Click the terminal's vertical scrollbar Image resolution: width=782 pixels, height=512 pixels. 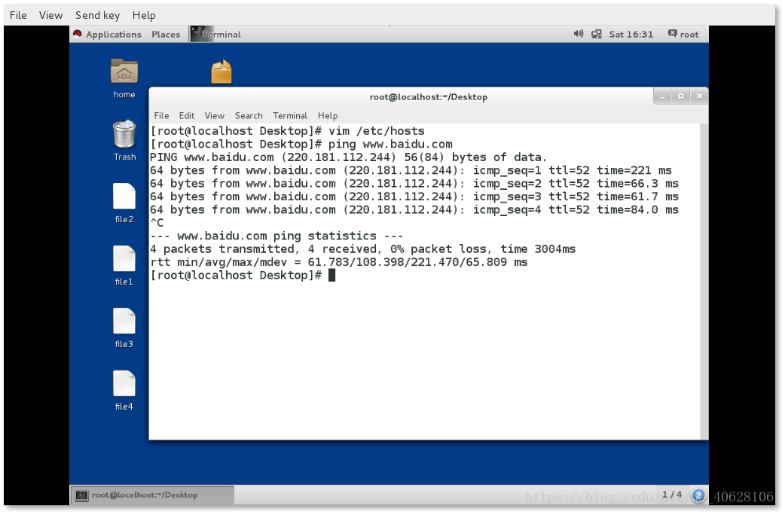[x=704, y=282]
